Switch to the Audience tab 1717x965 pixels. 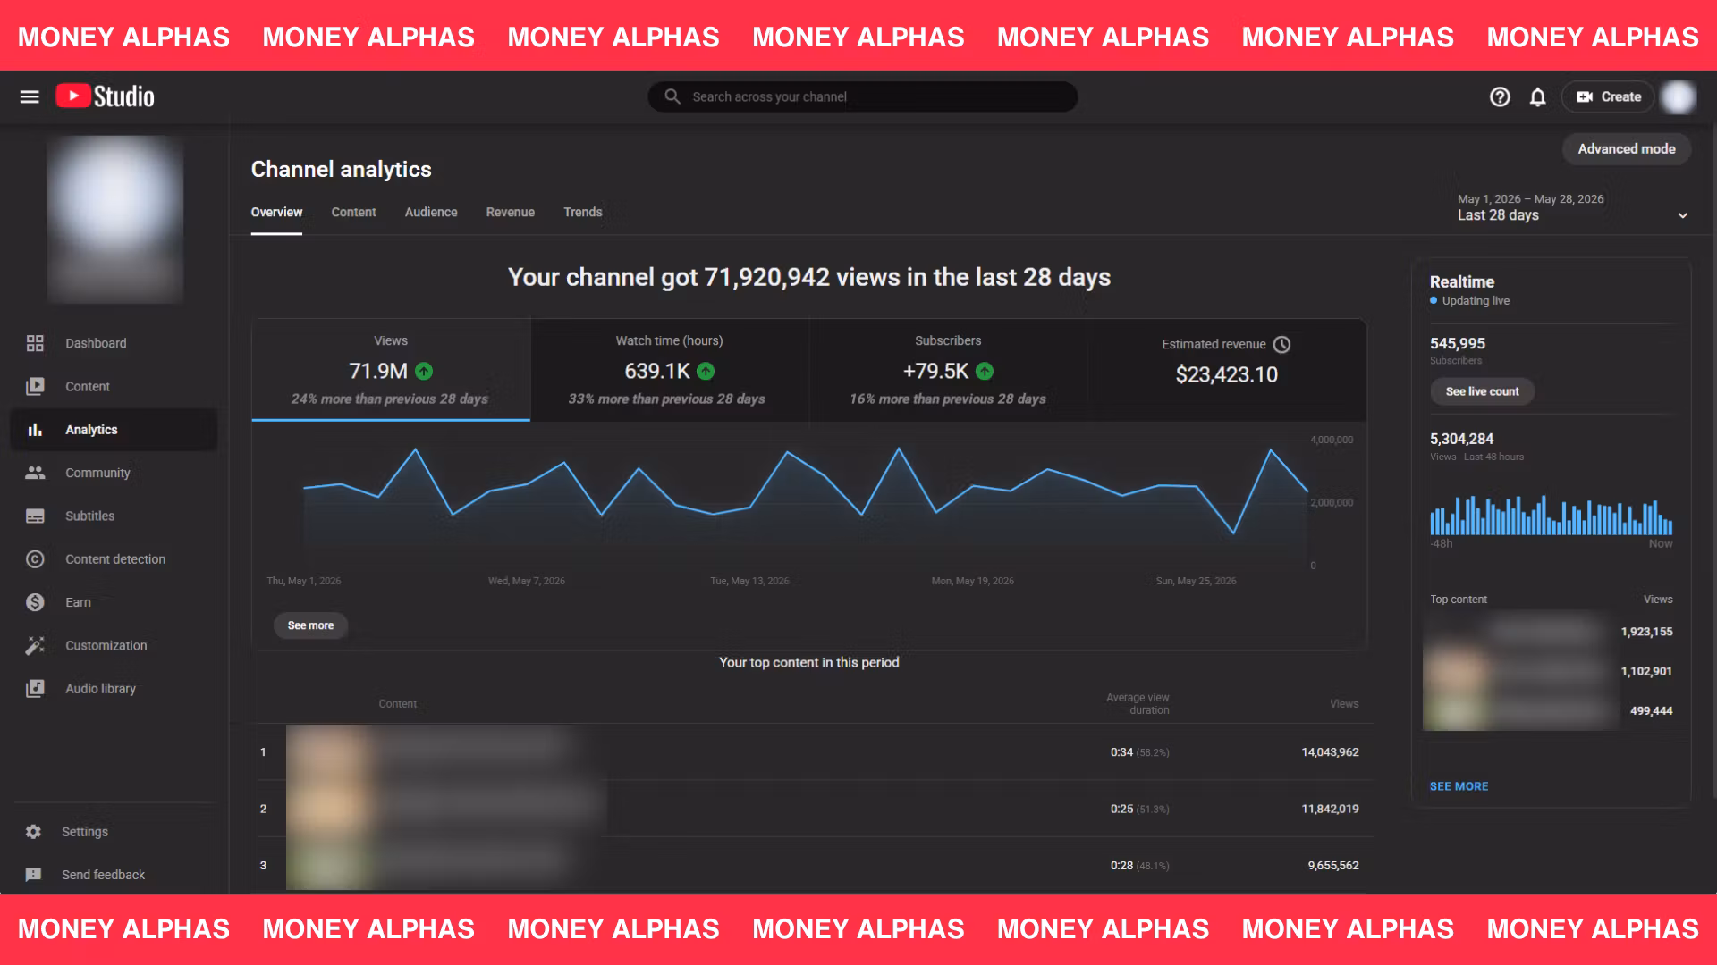click(431, 212)
